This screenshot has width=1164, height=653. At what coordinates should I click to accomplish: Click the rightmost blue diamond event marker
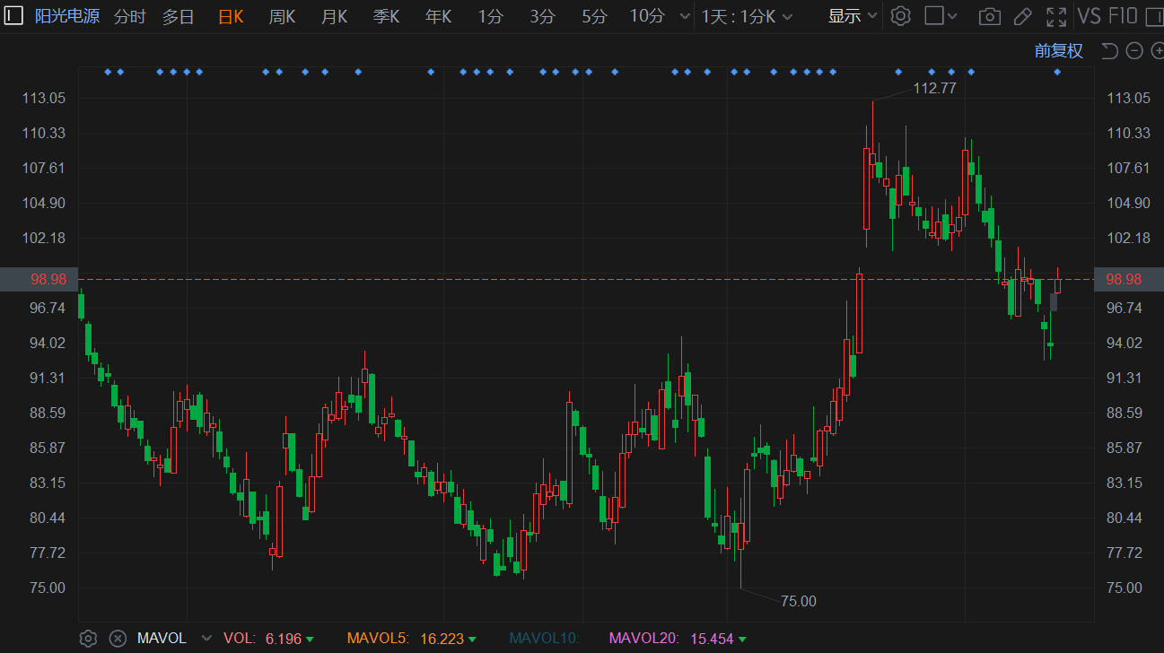coord(1057,72)
